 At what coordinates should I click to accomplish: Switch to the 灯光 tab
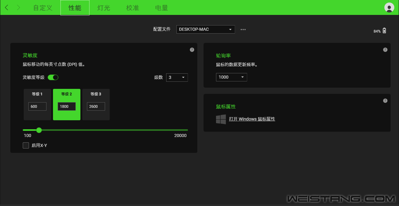(x=104, y=8)
